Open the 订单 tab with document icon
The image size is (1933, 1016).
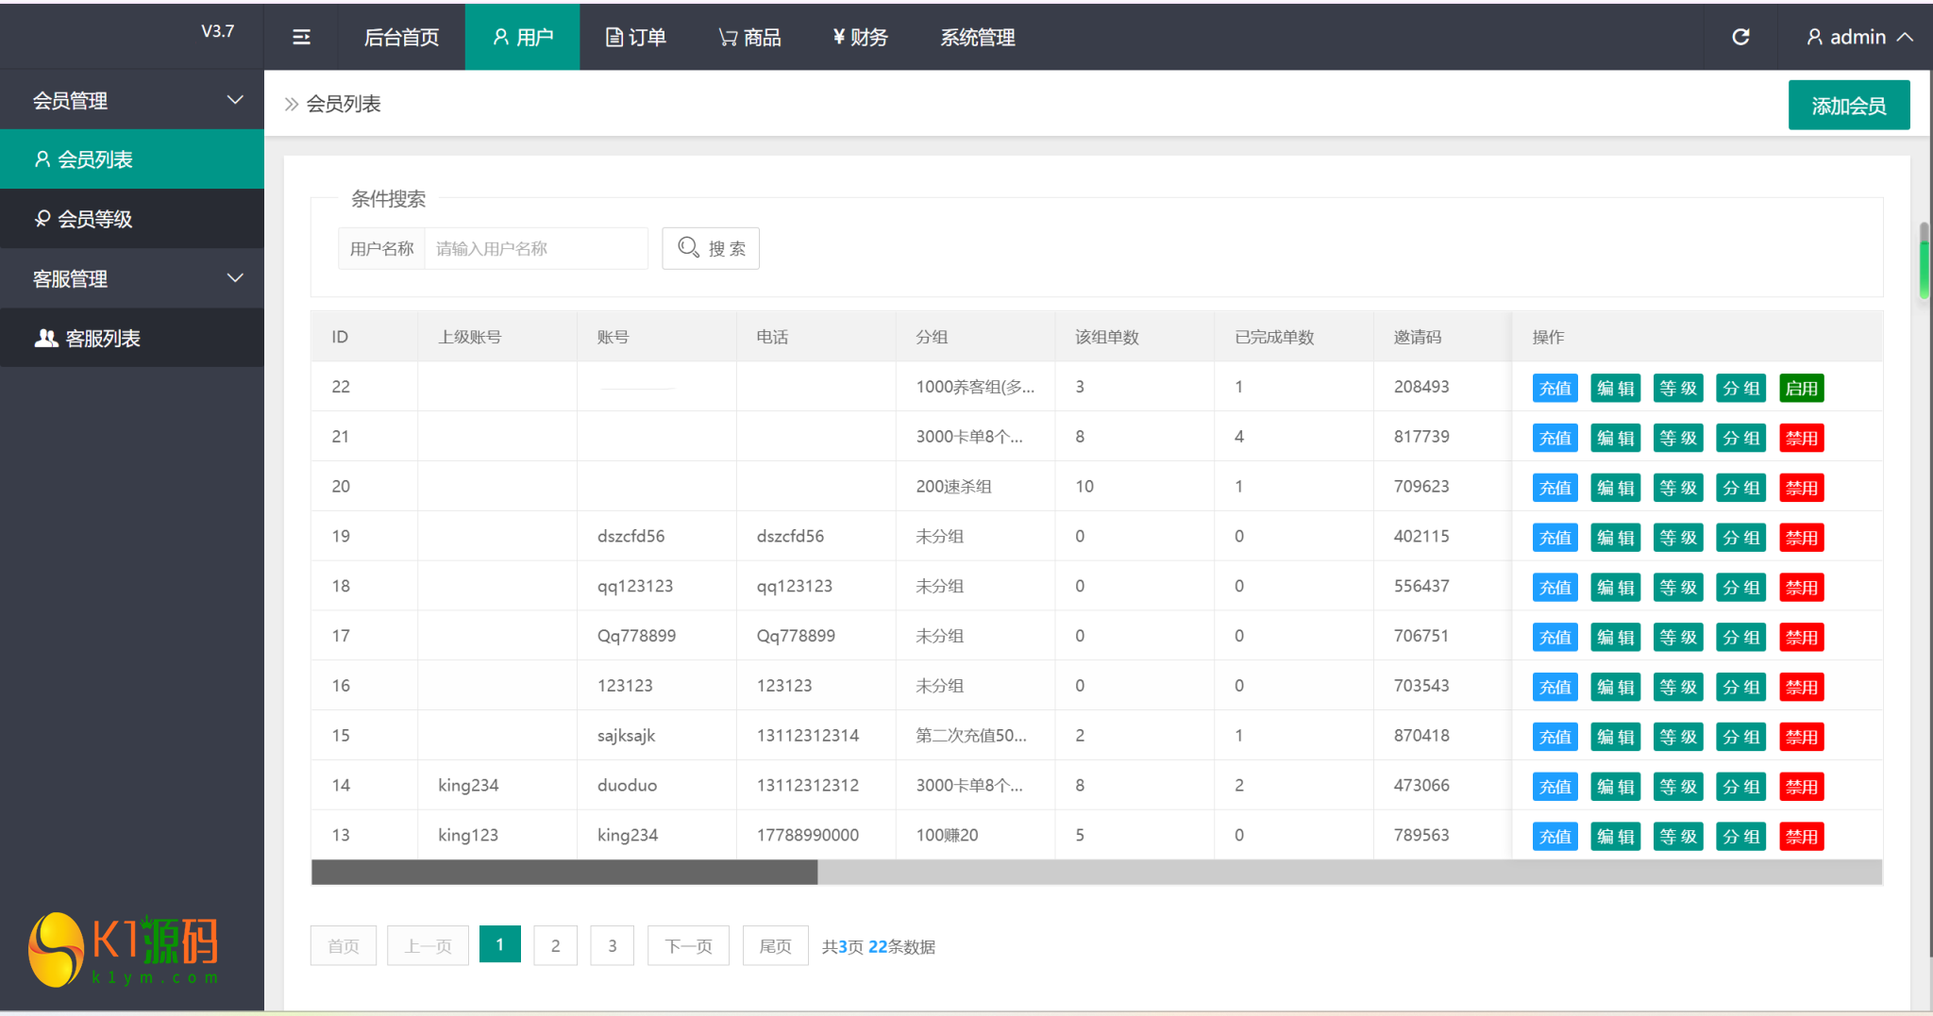click(636, 38)
